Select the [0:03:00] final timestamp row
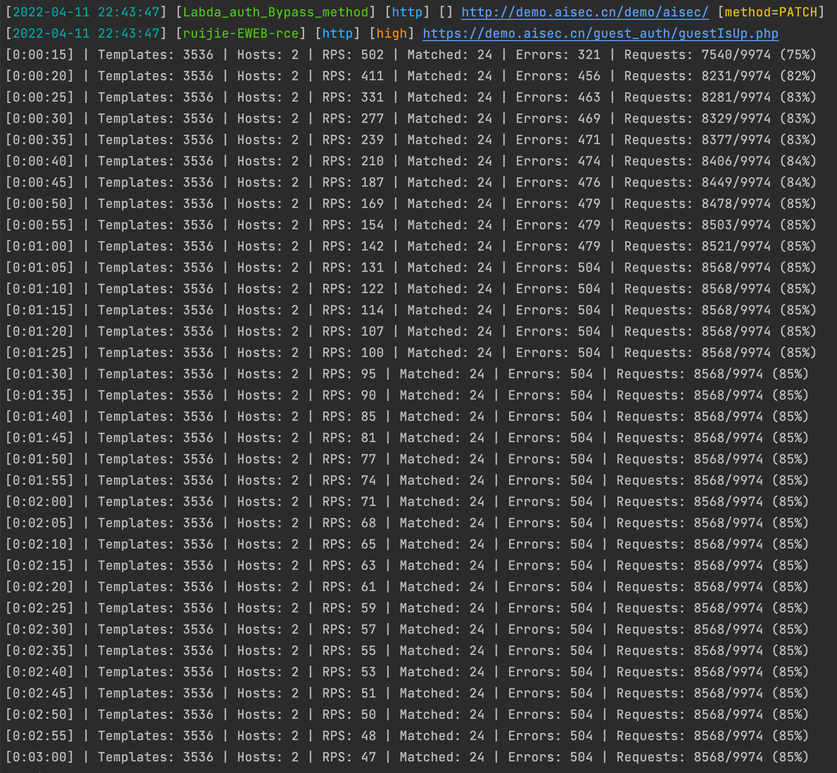This screenshot has width=837, height=773. 41,757
